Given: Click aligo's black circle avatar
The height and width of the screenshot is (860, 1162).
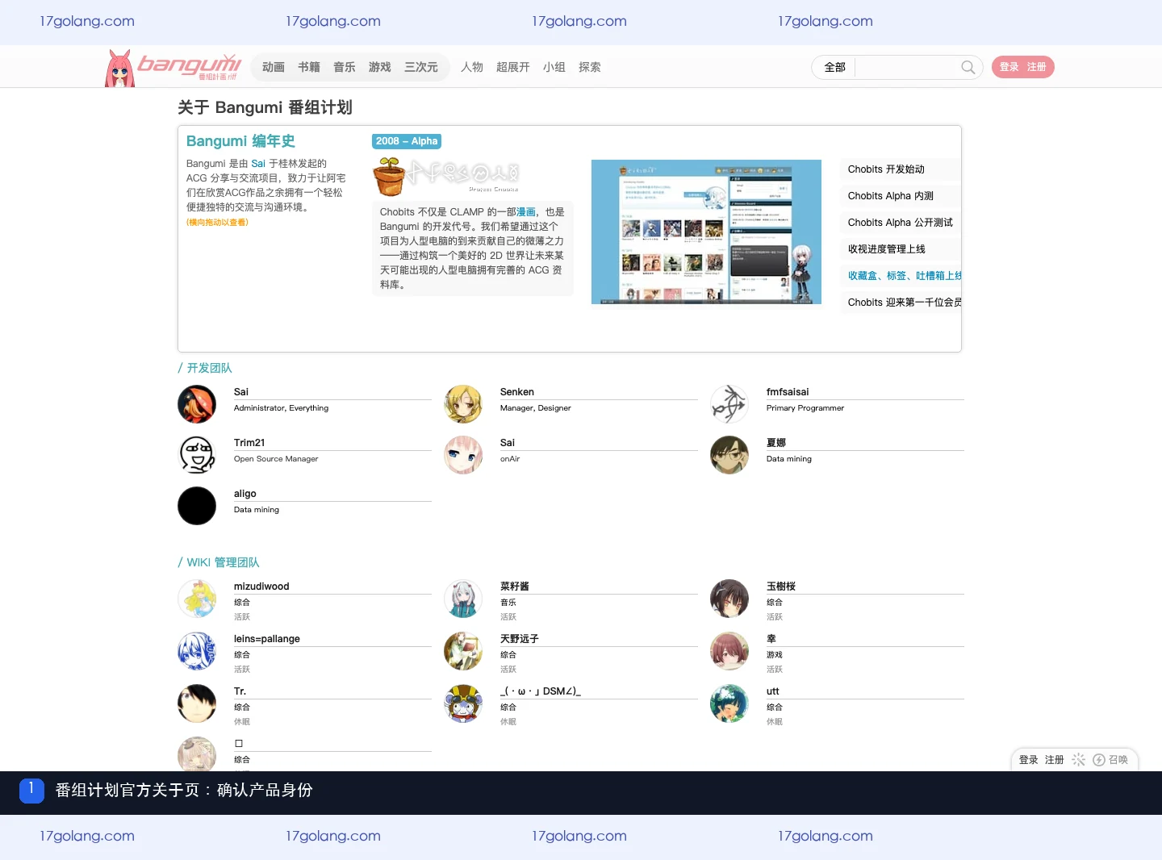Looking at the screenshot, I should (x=197, y=506).
